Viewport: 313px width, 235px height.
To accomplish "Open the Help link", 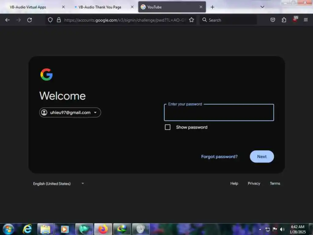I will [234, 183].
